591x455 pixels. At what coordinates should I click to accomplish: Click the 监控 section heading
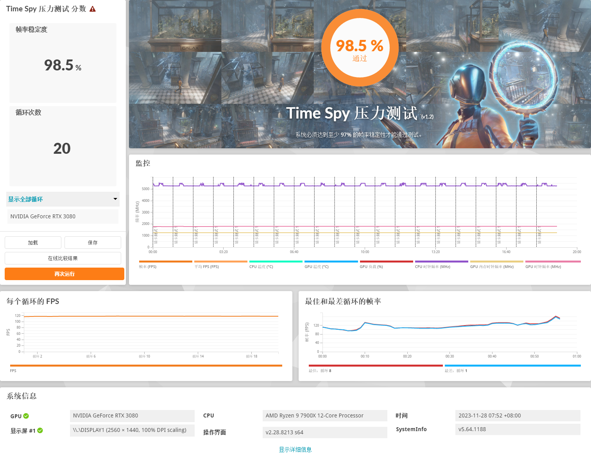coord(143,163)
